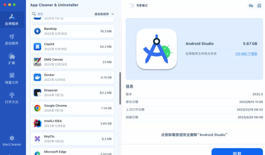
Task: Click the App Cleaner & Uninstaller title
Action: click(54, 5)
